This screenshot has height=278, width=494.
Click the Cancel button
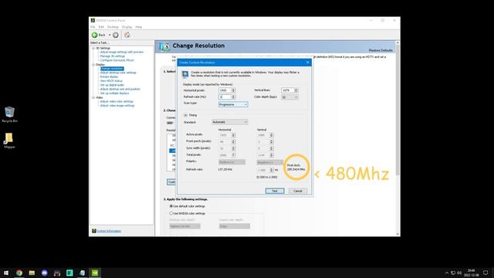[298, 191]
